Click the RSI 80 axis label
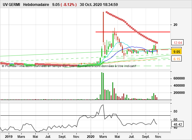This screenshot has width=192, height=140. (175, 111)
